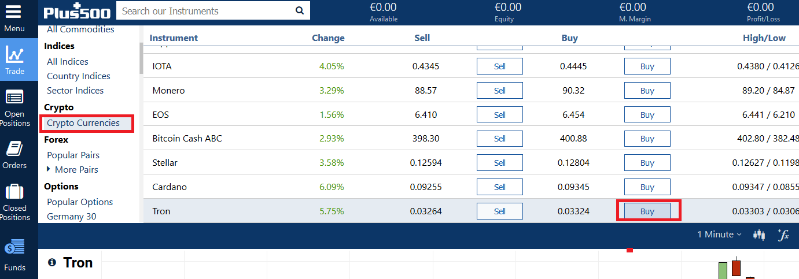Open the 1 Minute timeframe dropdown
The image size is (799, 279).
719,235
